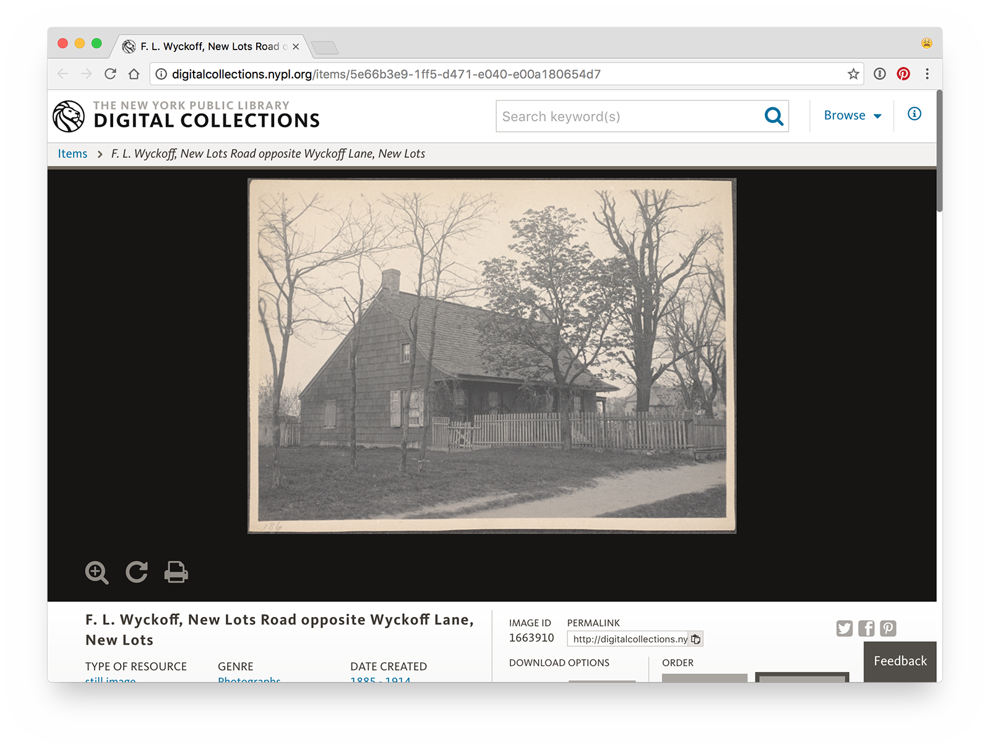This screenshot has height=750, width=990.
Task: Bookmark the page with the star icon
Action: pos(853,74)
